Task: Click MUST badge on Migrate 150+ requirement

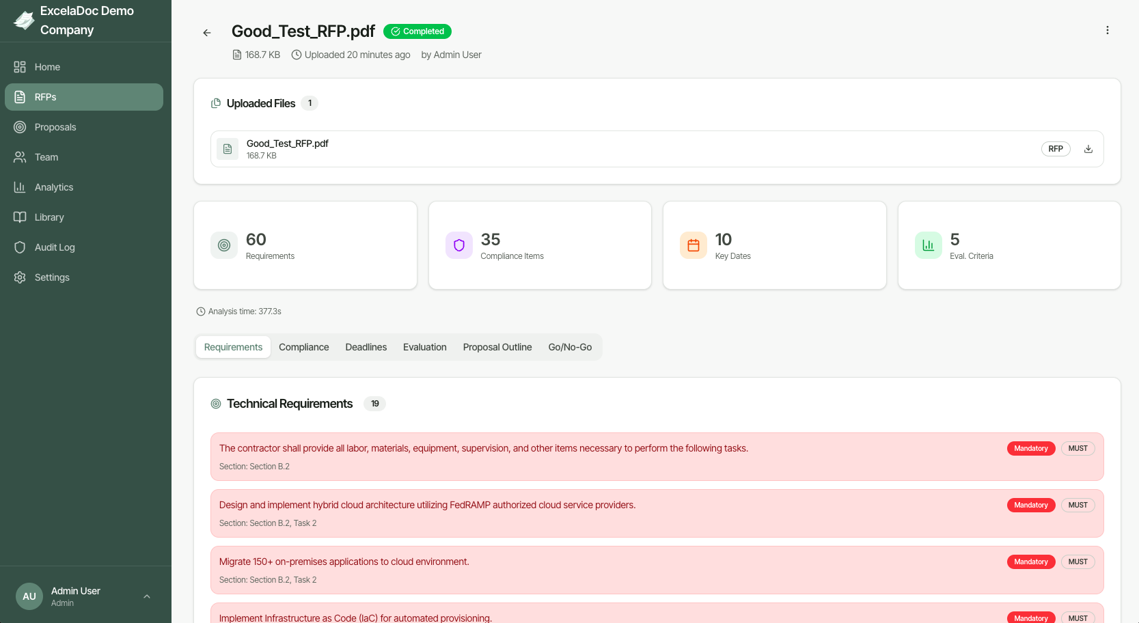Action: (x=1078, y=562)
